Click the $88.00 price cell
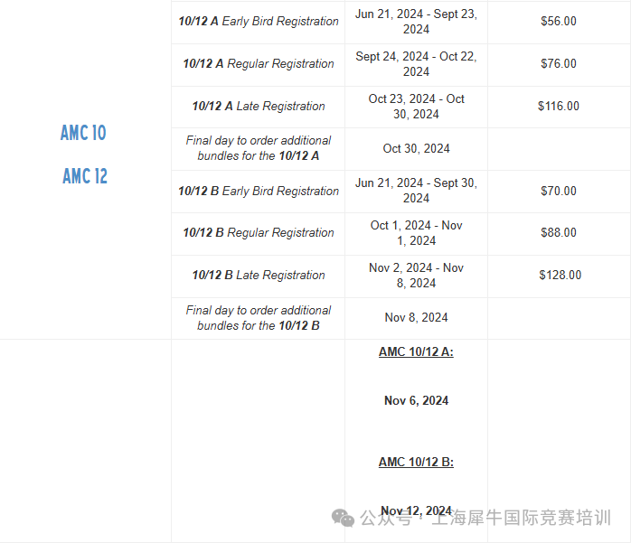This screenshot has width=631, height=543. tap(559, 232)
